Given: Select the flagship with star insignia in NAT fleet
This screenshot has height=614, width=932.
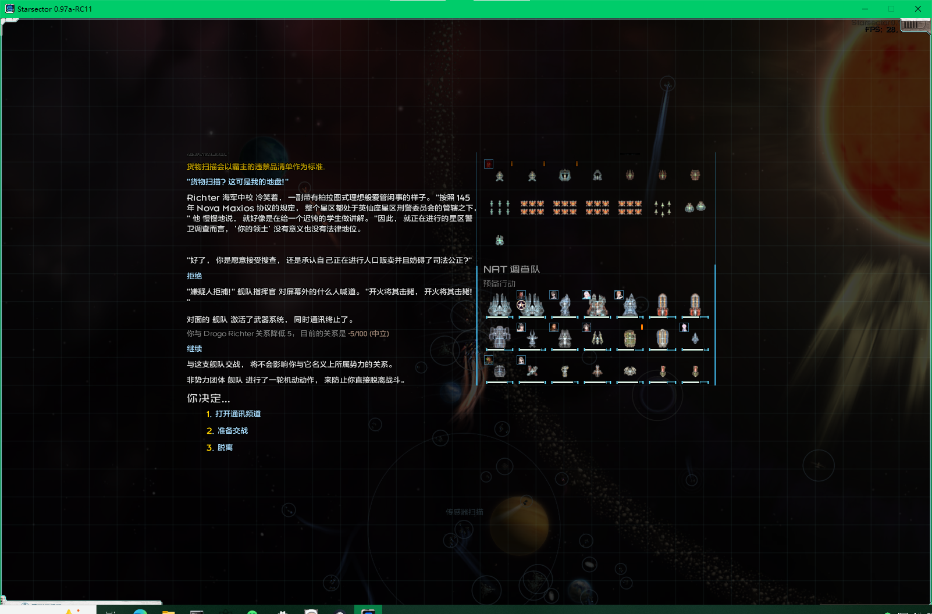Looking at the screenshot, I should click(x=531, y=304).
